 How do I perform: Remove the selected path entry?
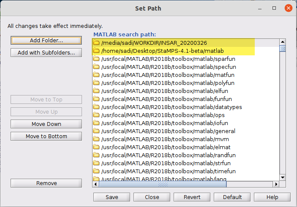pyautogui.click(x=46, y=183)
